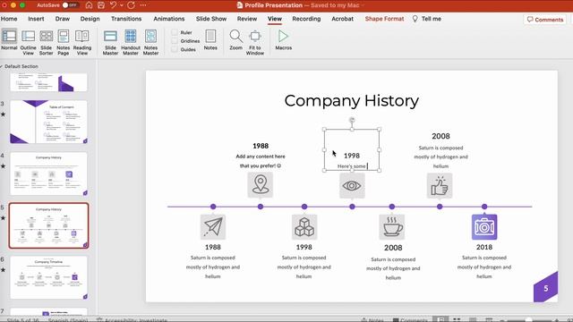
Task: Click the Company History slide title
Action: pyautogui.click(x=352, y=101)
